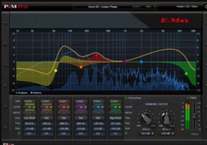Open the analyzer Options
Screen dimensions: 207x145
click(36, 93)
